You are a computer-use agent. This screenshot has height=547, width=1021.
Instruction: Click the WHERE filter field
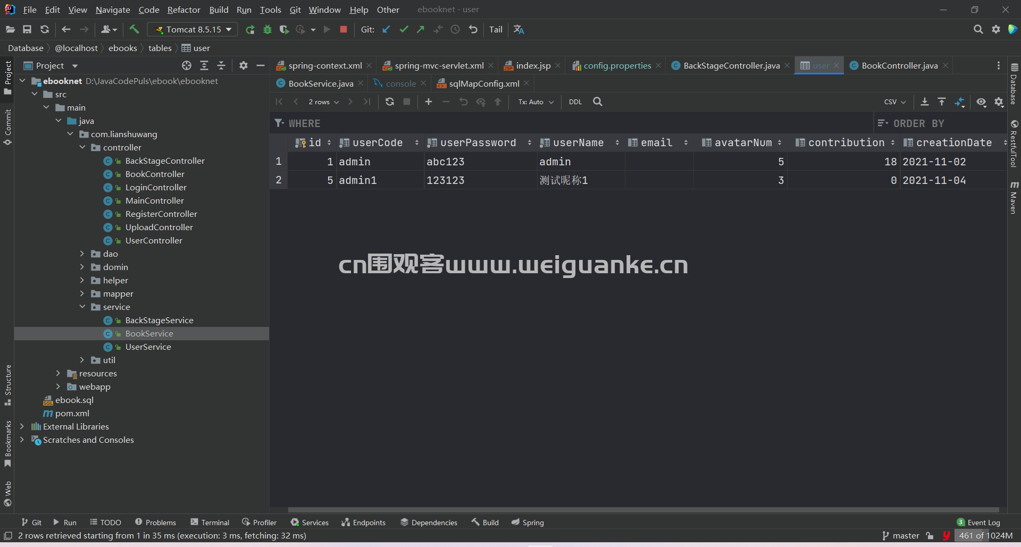pyautogui.click(x=572, y=123)
